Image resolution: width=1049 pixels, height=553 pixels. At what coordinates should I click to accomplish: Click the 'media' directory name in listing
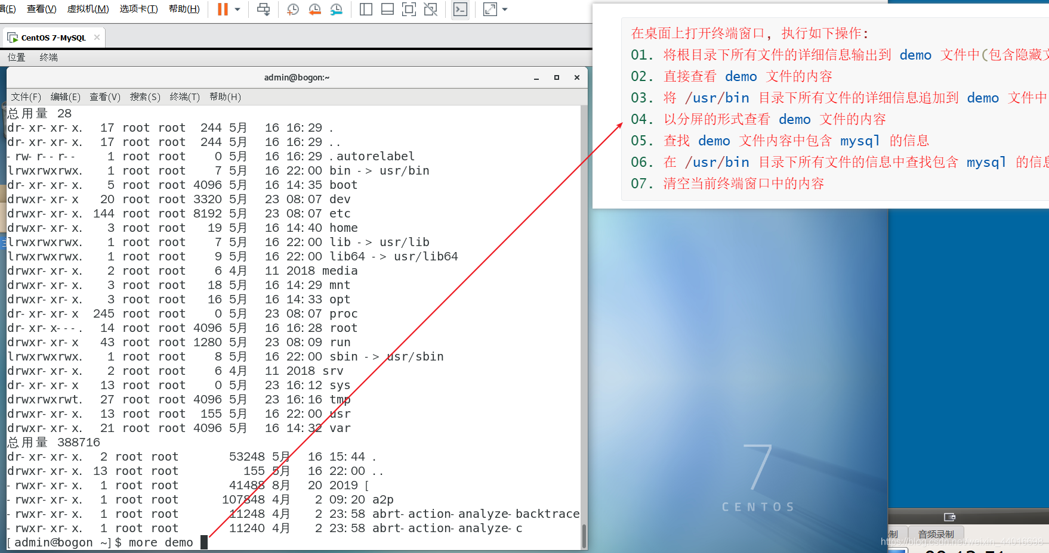pyautogui.click(x=340, y=271)
